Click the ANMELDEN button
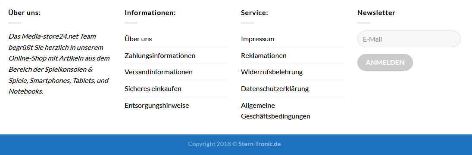 (x=385, y=63)
